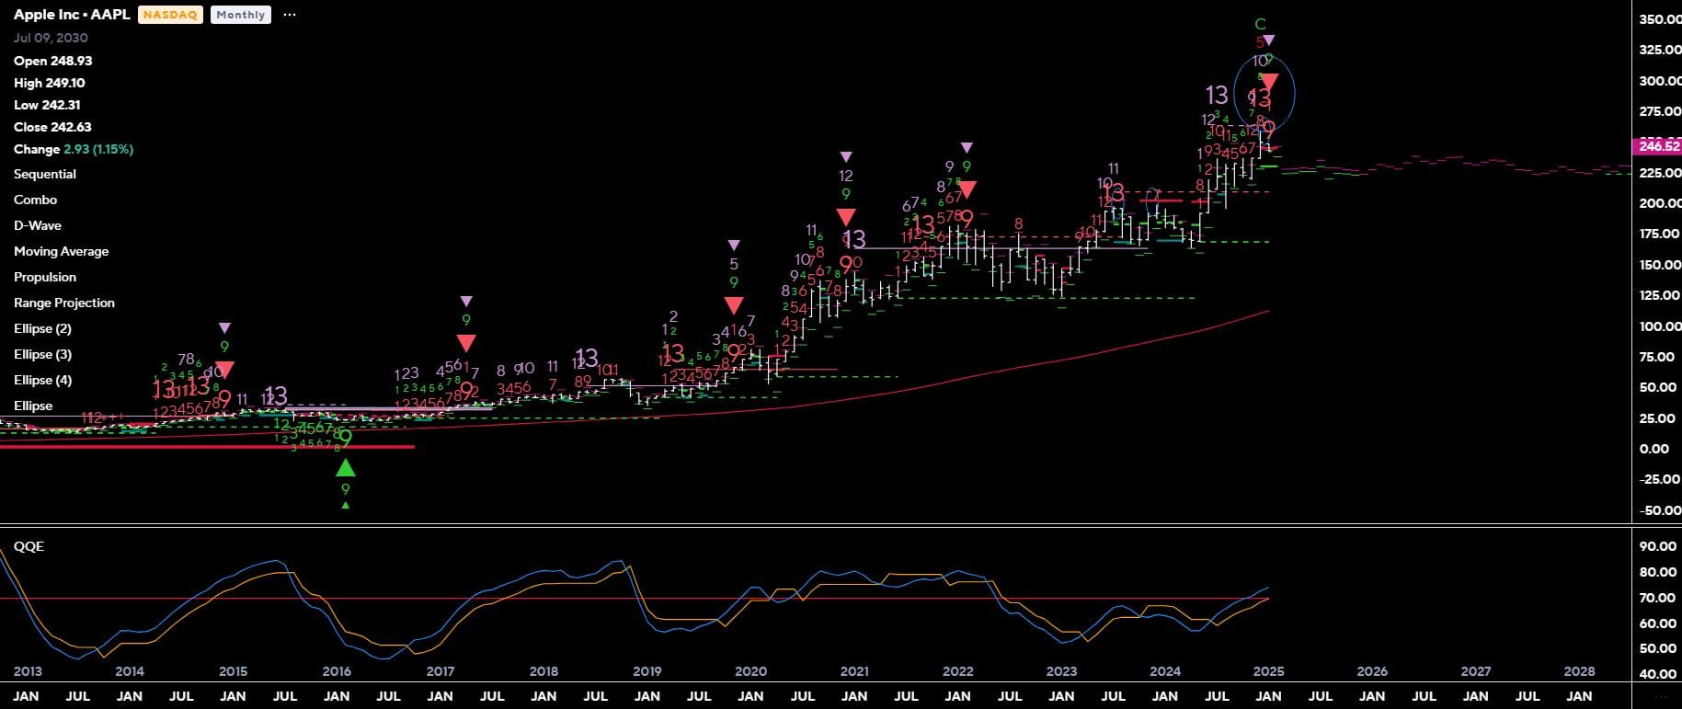The width and height of the screenshot is (1682, 709).
Task: Click the QQE panel label
Action: 29,546
